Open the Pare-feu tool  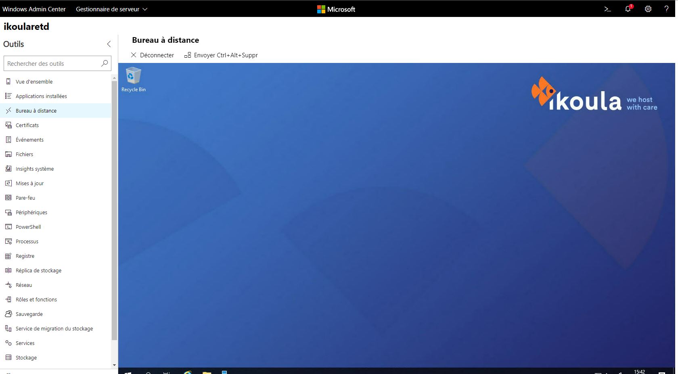(x=56, y=198)
